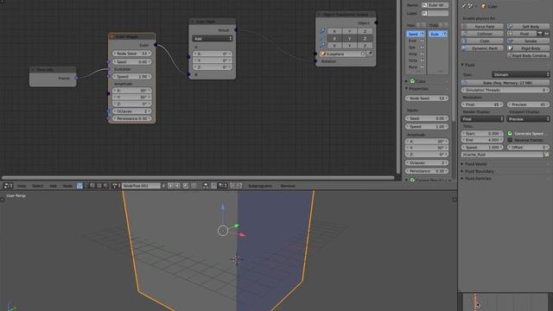
Task: Click the Euler Wiggle node header icon
Action: pyautogui.click(x=112, y=36)
